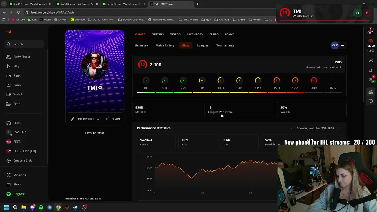Switch to the TEAMS tab
The image size is (377, 212).
point(229,34)
